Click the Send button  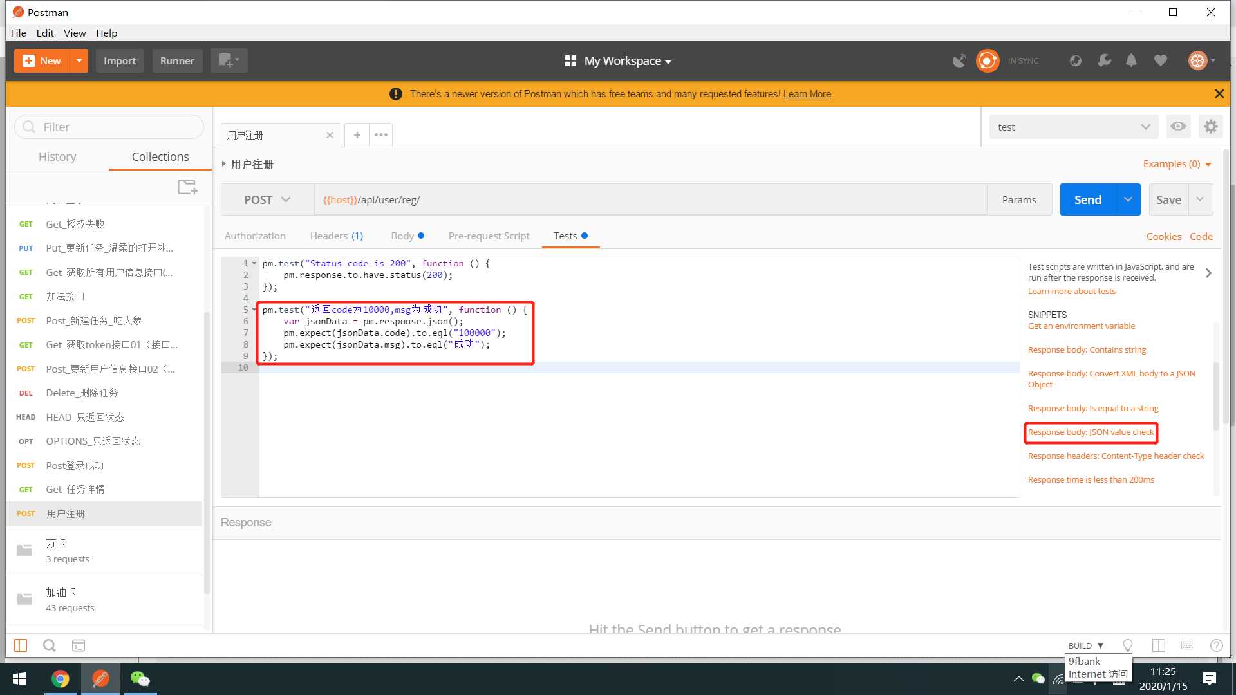1088,199
